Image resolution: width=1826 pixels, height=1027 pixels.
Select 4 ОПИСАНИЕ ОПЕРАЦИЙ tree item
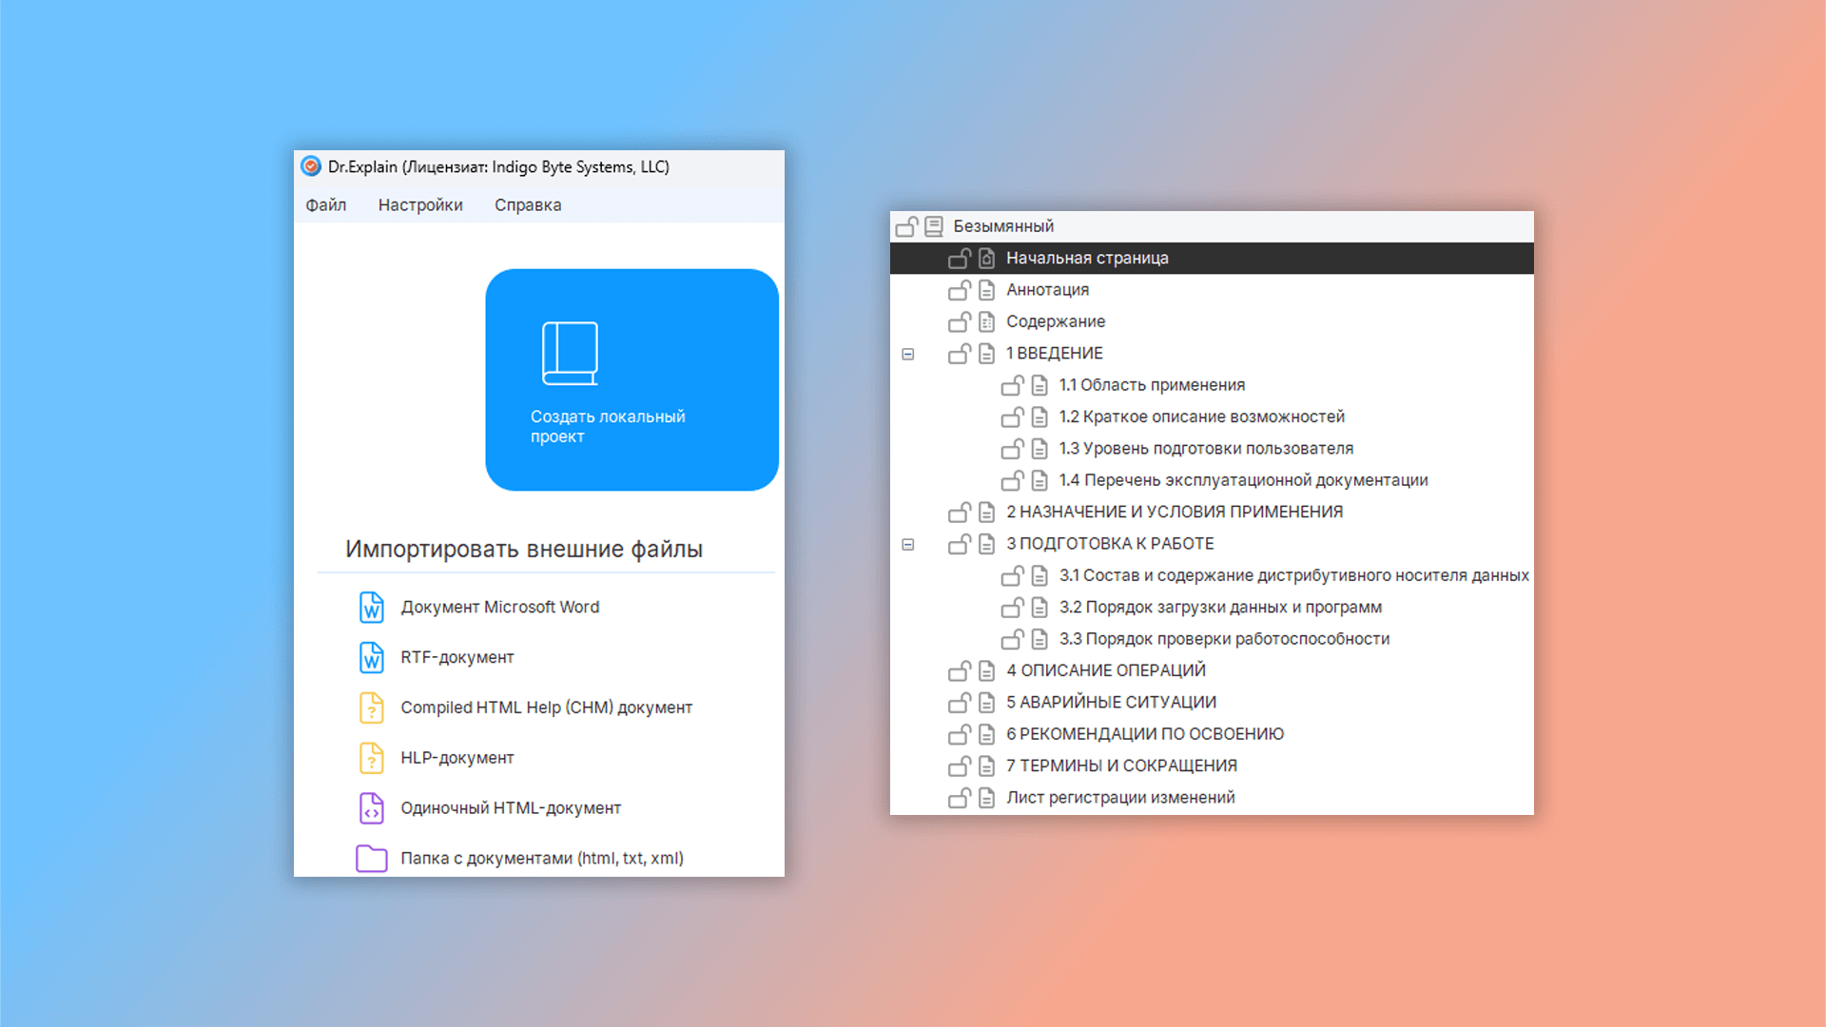pyautogui.click(x=1105, y=670)
